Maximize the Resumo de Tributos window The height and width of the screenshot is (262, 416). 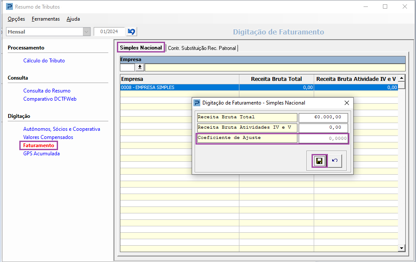coord(385,6)
